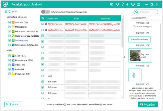Click the trash icon on first red row
The width and height of the screenshot is (163, 111).
(46, 24)
